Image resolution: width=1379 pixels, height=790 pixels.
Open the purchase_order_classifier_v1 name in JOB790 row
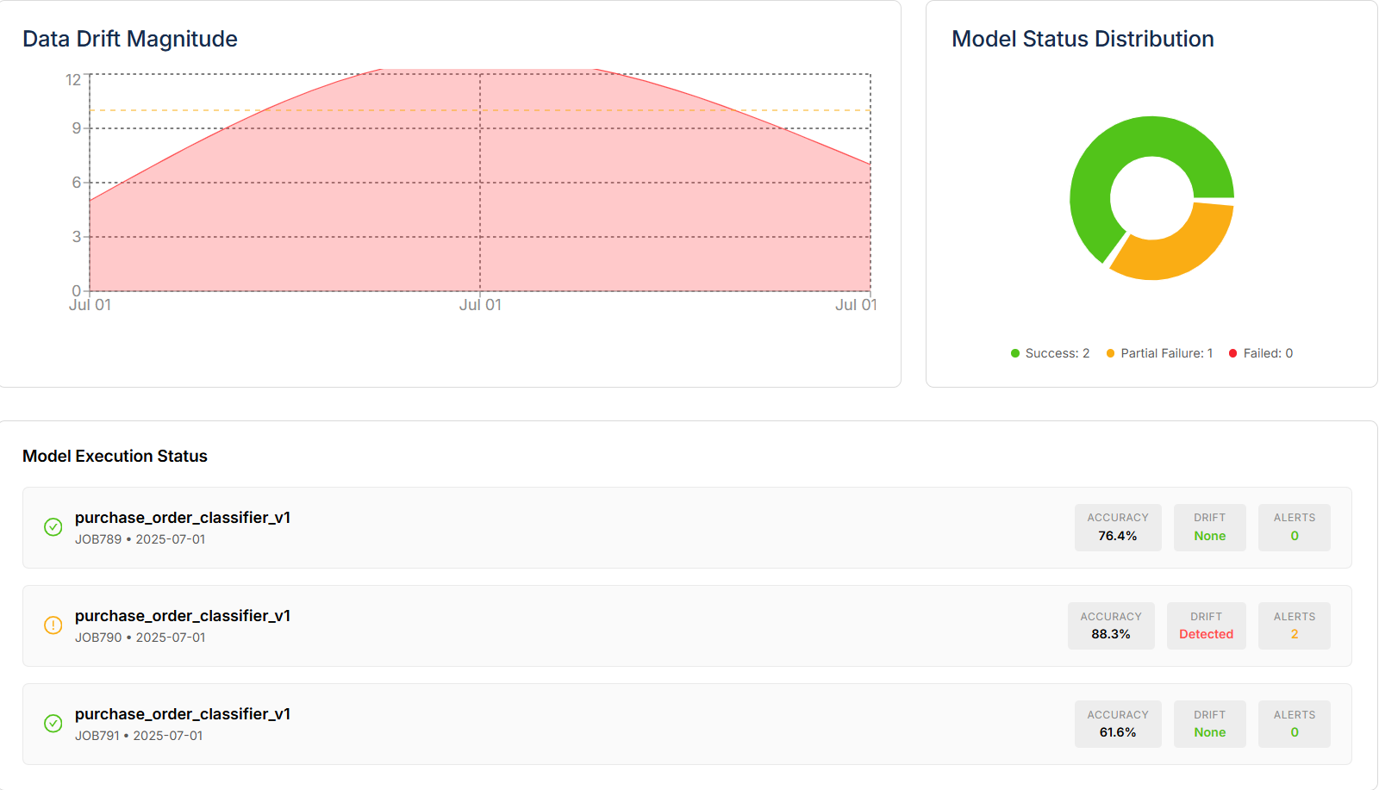(183, 616)
